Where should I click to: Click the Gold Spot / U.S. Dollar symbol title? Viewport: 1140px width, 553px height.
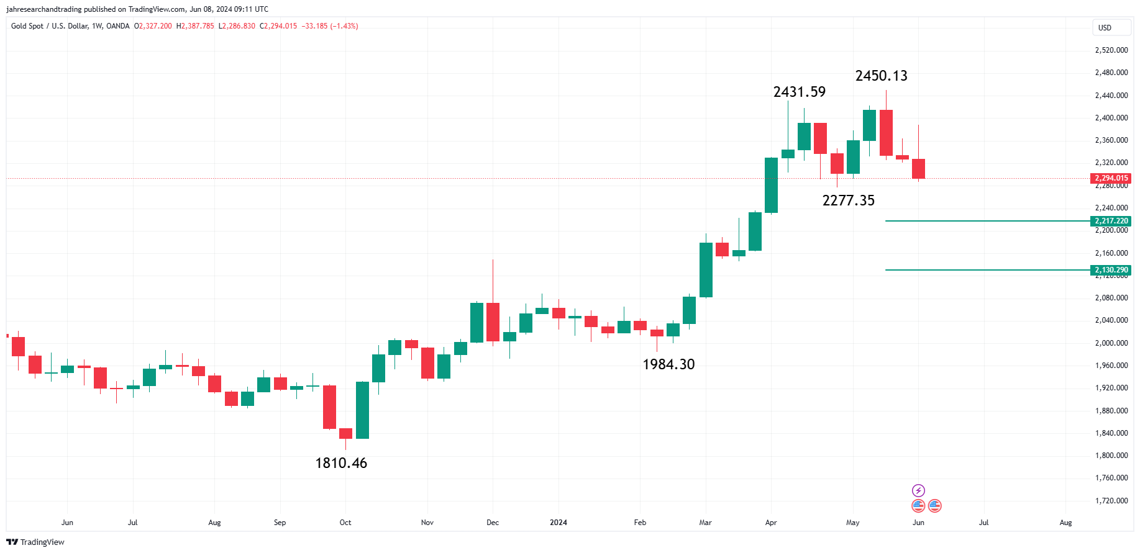click(x=50, y=26)
